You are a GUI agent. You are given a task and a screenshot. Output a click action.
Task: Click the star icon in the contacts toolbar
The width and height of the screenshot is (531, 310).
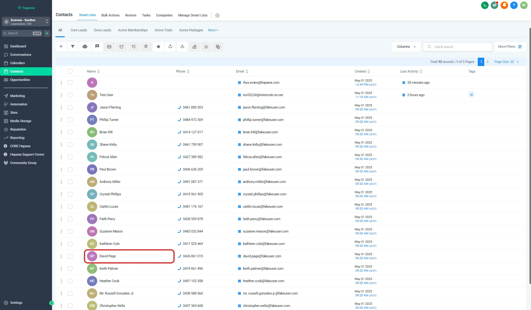pos(158,46)
